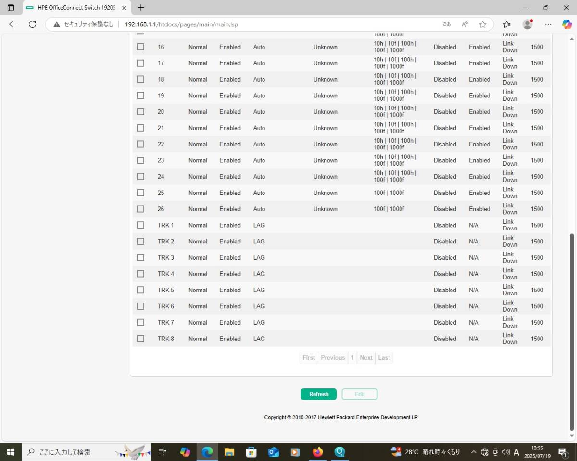Jump to the Last page
The image size is (577, 461).
(x=384, y=358)
